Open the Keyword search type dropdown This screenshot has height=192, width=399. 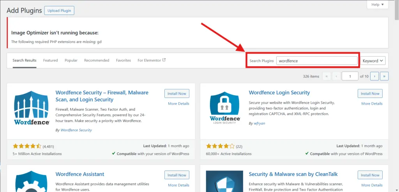(373, 61)
